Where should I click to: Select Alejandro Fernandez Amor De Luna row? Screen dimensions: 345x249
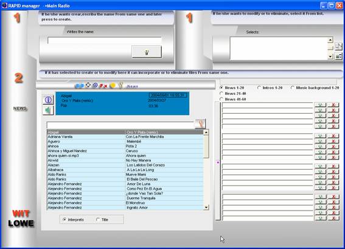[125, 184]
